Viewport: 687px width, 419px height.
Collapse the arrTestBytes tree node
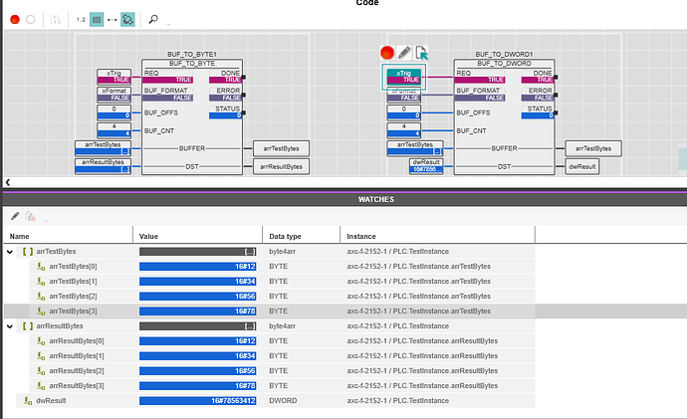point(11,252)
